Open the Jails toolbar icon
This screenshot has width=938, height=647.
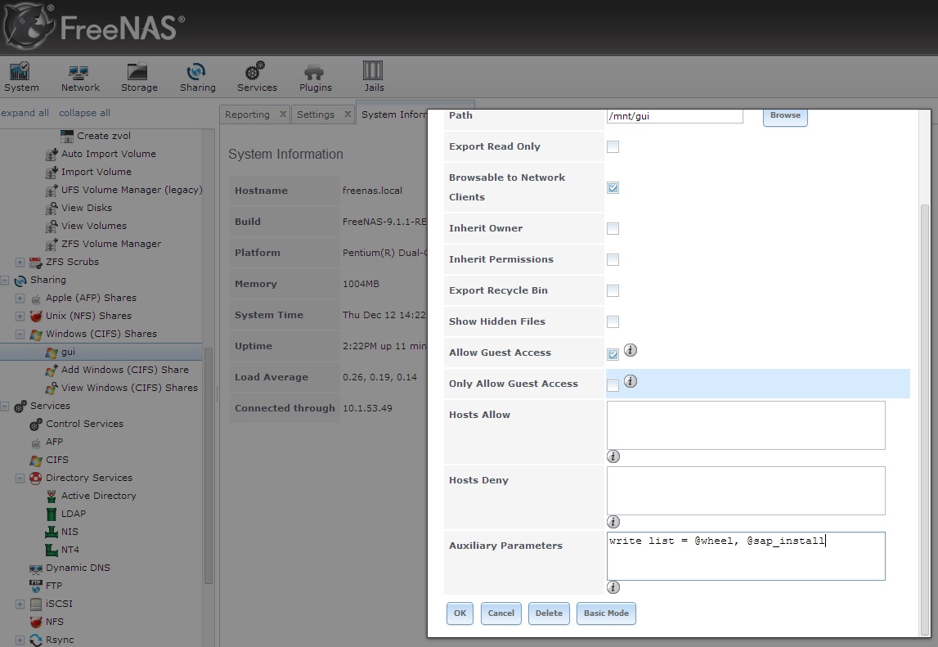(373, 77)
